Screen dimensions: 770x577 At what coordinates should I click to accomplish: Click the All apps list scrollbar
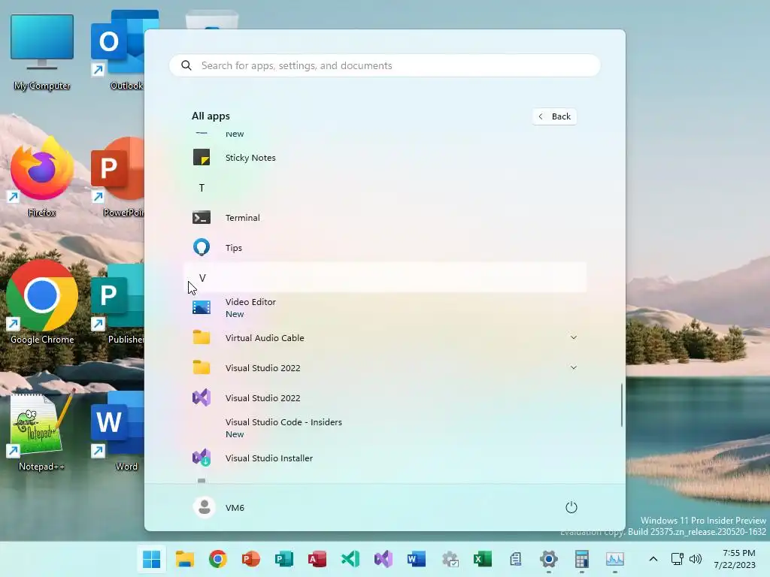tap(622, 405)
